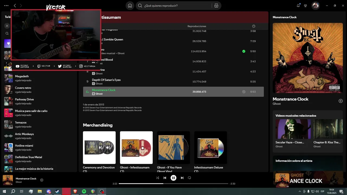The width and height of the screenshot is (347, 195).
Task: Open Definitive True Metal playlist
Action: point(40,159)
